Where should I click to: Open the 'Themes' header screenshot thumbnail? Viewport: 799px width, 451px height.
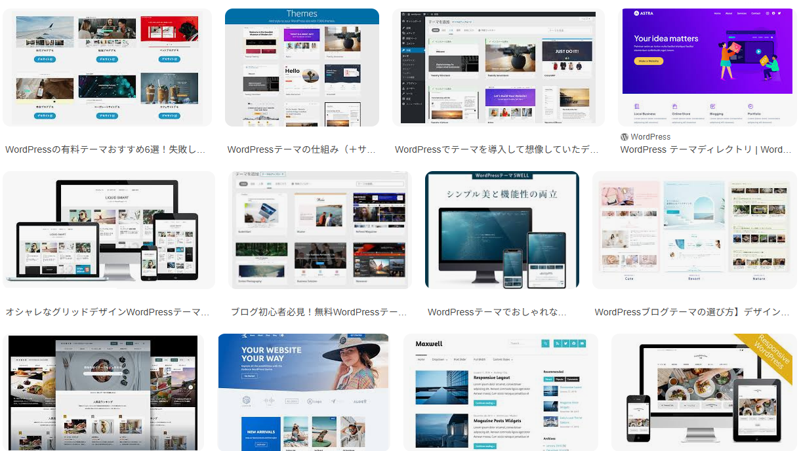302,68
